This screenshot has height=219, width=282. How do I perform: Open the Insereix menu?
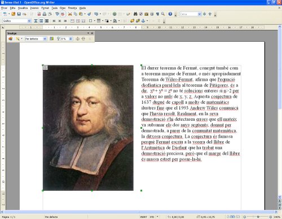tap(34, 8)
